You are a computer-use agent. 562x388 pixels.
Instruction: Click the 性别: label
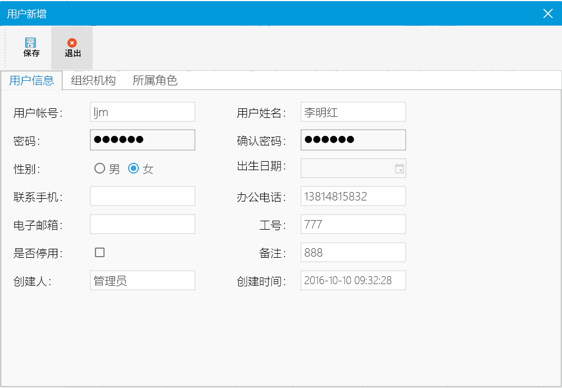tap(27, 169)
